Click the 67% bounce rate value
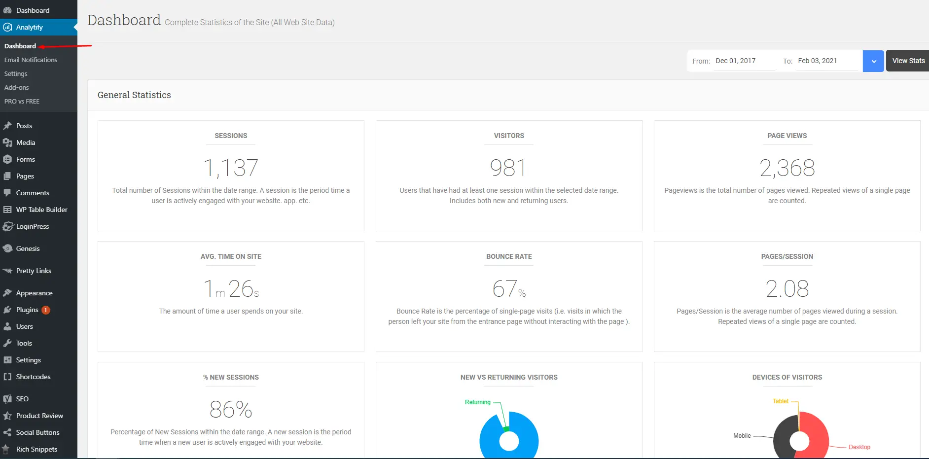 [509, 288]
